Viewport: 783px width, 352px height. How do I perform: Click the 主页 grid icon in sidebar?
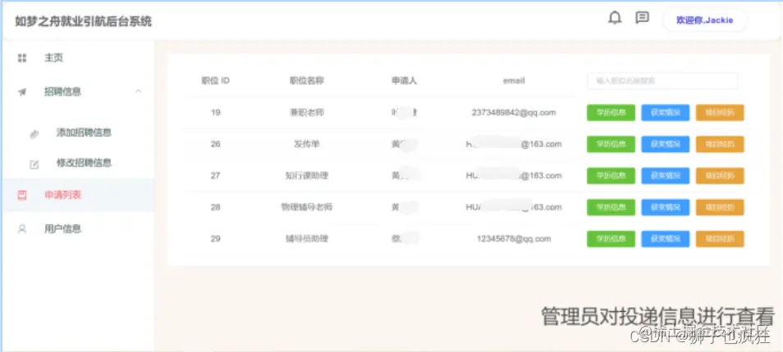pos(22,58)
